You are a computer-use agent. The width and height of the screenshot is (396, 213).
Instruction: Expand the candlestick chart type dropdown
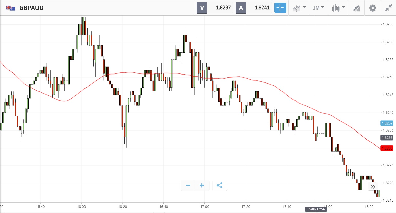click(x=338, y=8)
